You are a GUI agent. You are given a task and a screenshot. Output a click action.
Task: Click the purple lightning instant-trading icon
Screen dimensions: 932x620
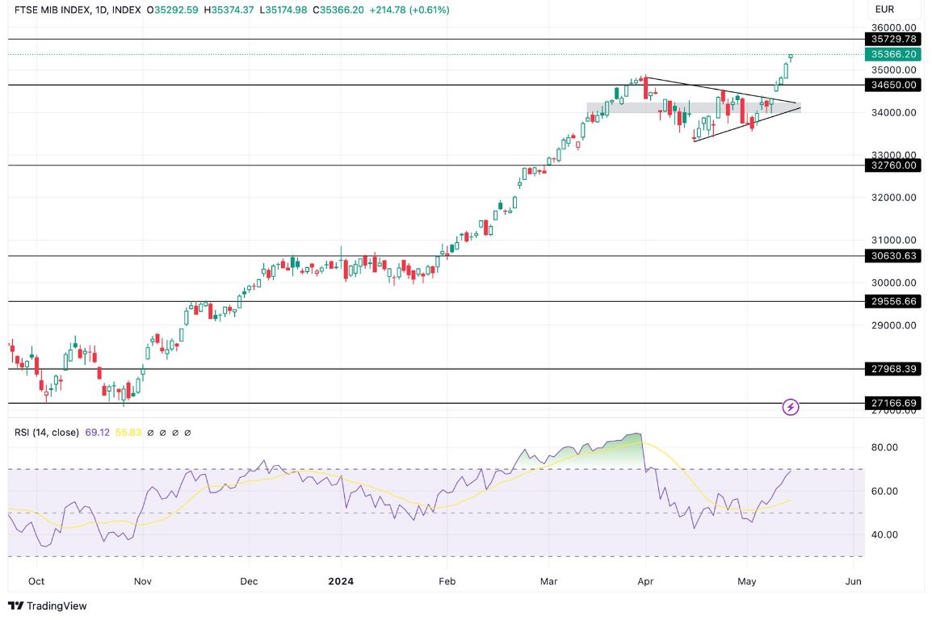(791, 407)
